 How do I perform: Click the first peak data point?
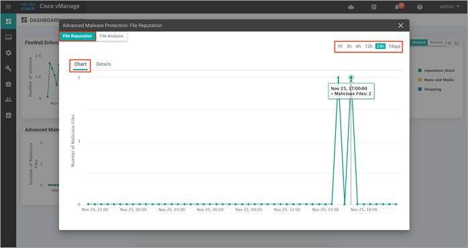click(338, 78)
